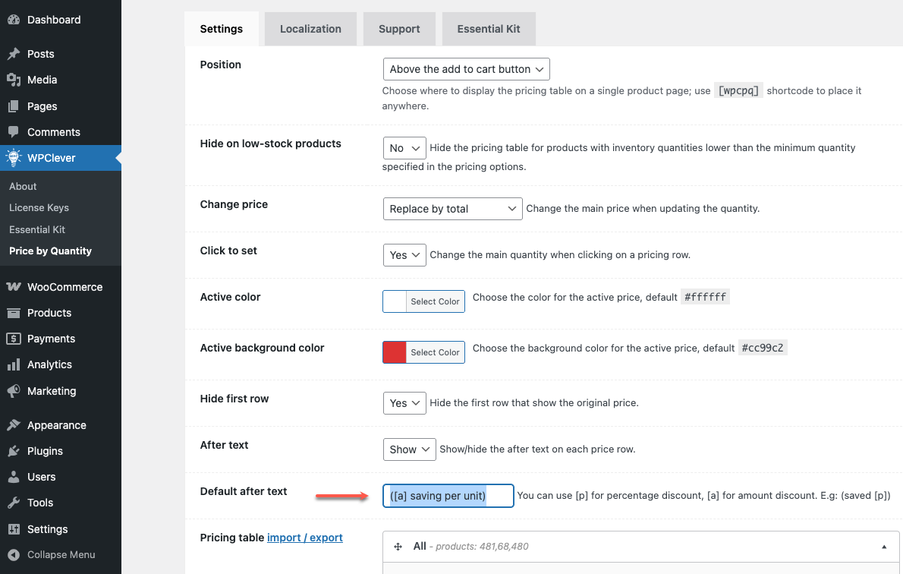The height and width of the screenshot is (574, 903).
Task: Click the Posts pushpin icon
Action: (x=14, y=54)
